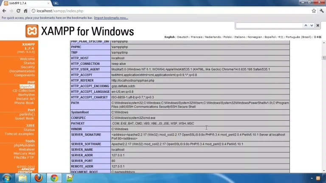Click the HTTP_REFERER value http://localhost/xampp/navi.php
326x183 pixels.
tap(132, 80)
